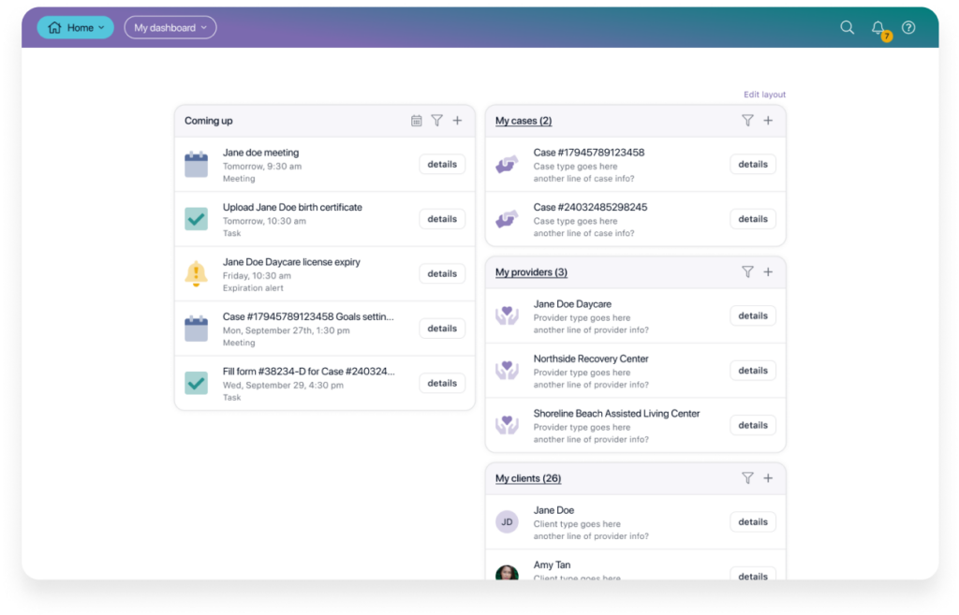View details for client Amy Tan
This screenshot has width=959, height=615.
753,576
